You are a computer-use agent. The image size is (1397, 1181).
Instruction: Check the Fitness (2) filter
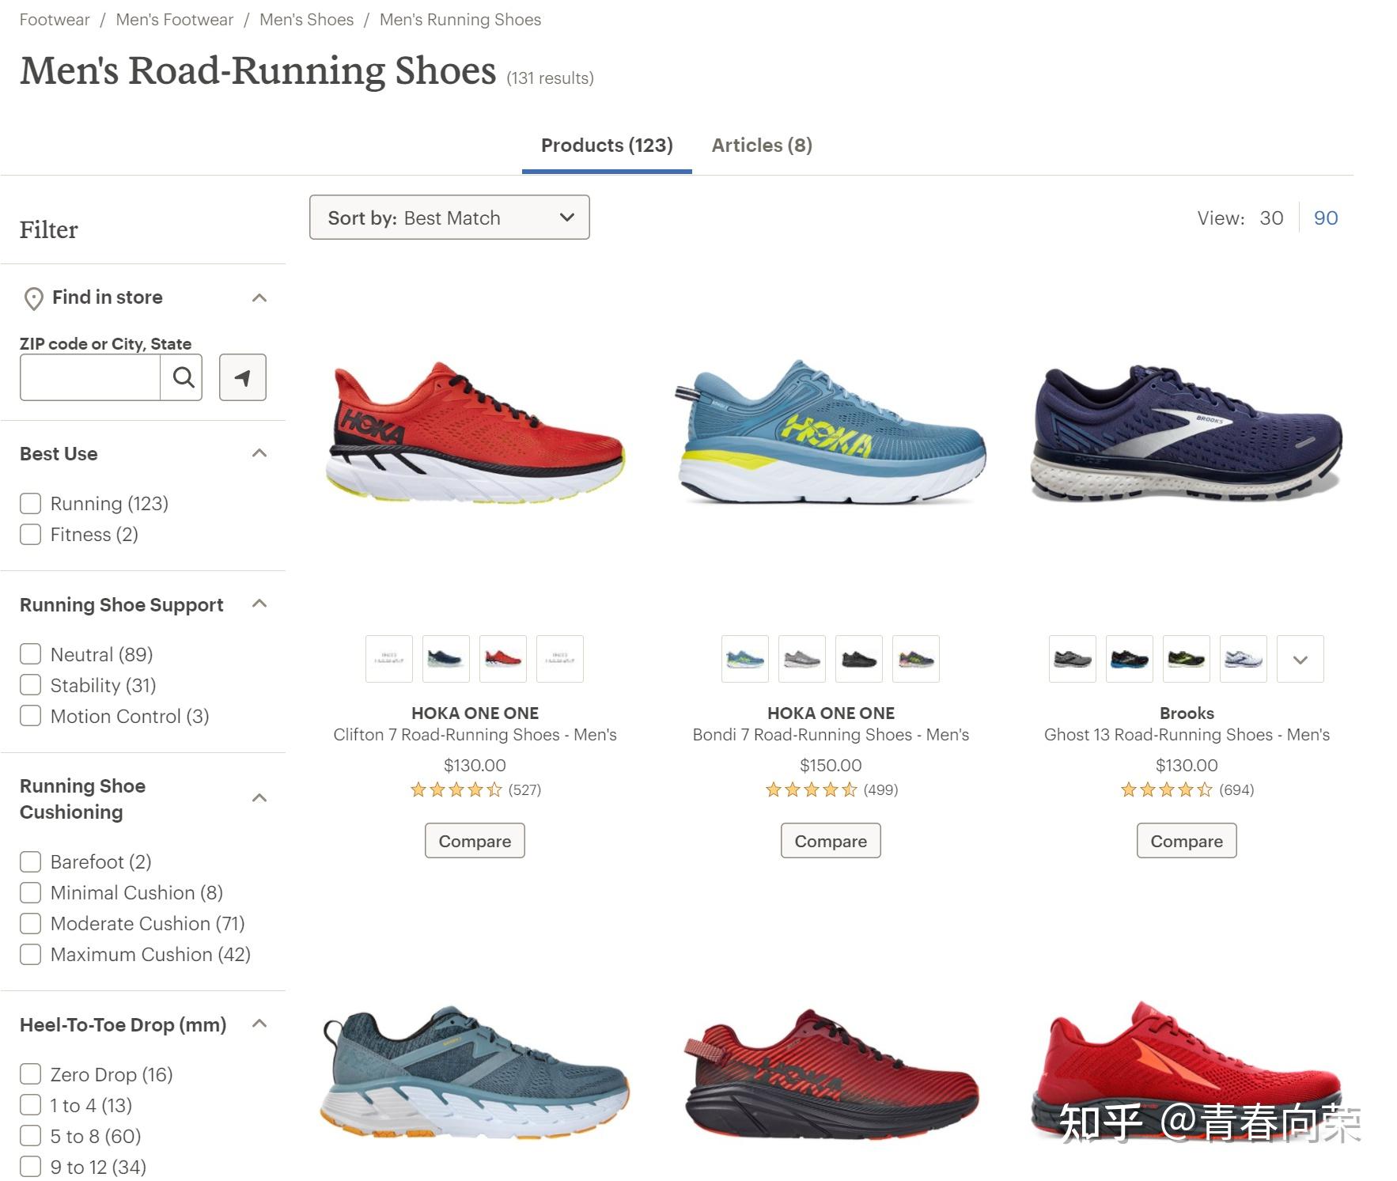[x=30, y=535]
